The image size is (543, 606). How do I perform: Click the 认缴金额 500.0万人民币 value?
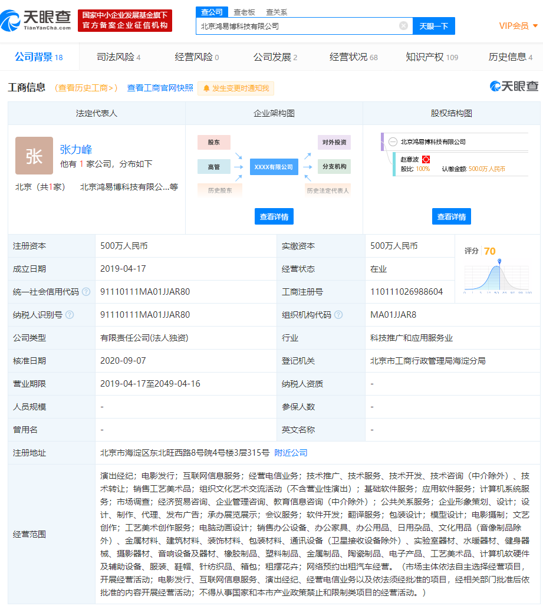486,169
